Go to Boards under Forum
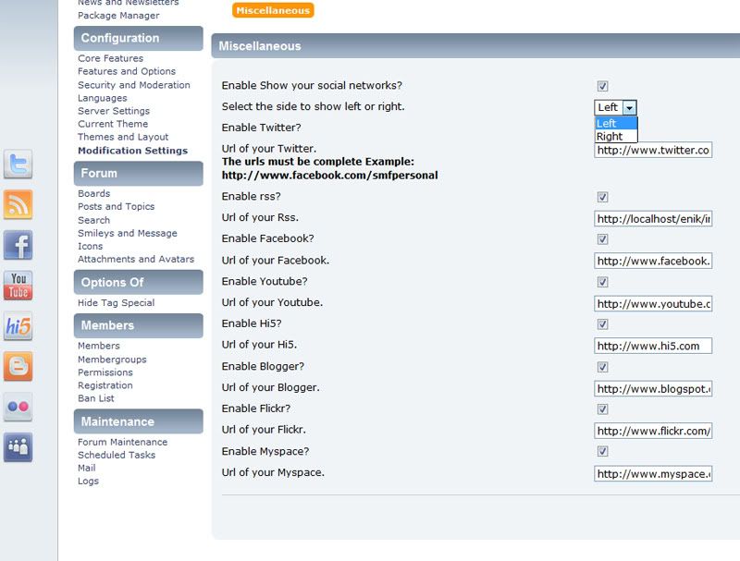Viewport: 740px width, 561px height. tap(94, 194)
